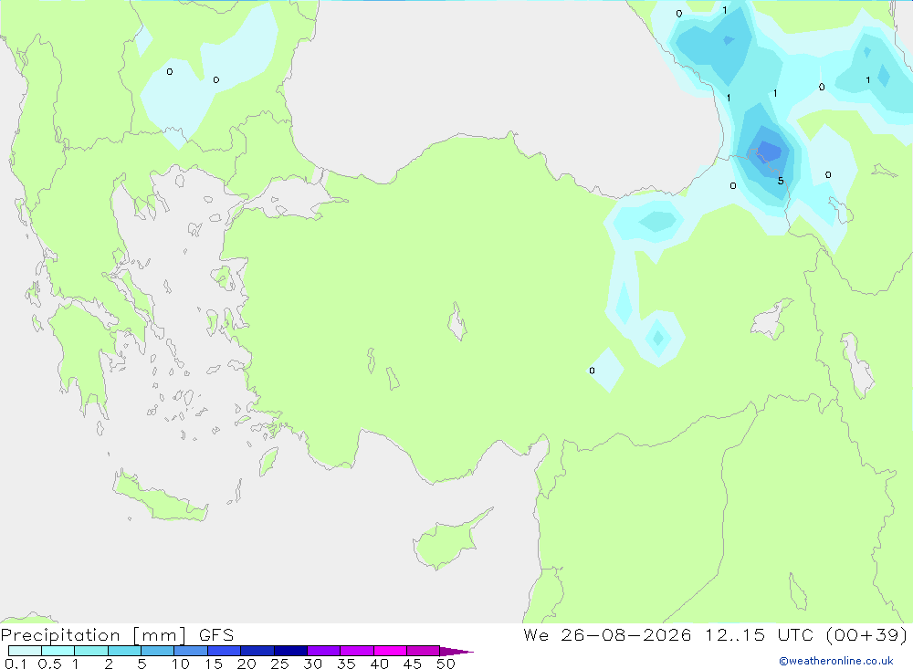Open the weatheronline.co.uk copyright link

tap(836, 661)
